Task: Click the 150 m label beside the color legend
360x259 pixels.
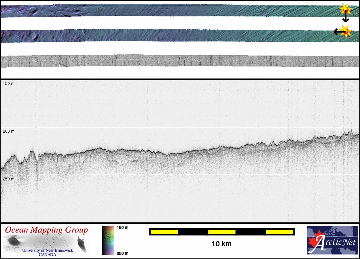Action: (x=122, y=228)
